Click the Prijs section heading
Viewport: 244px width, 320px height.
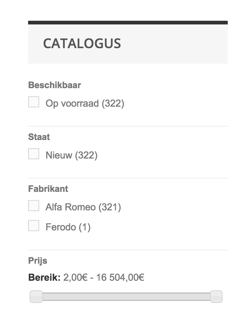pyautogui.click(x=38, y=261)
